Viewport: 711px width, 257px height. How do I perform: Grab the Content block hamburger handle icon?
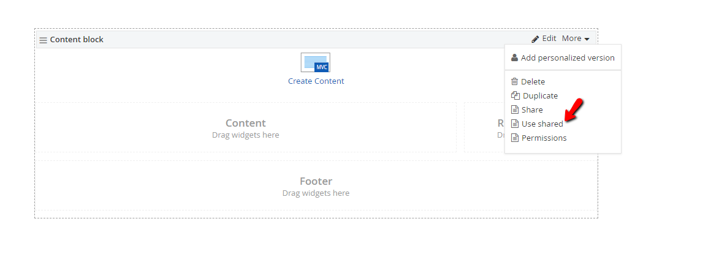click(x=43, y=40)
